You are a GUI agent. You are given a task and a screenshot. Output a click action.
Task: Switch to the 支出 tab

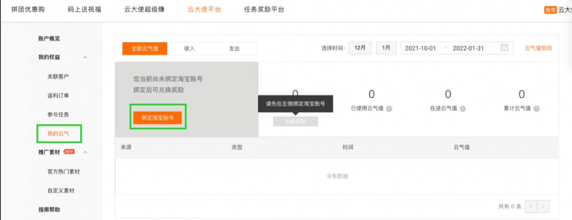click(x=235, y=48)
